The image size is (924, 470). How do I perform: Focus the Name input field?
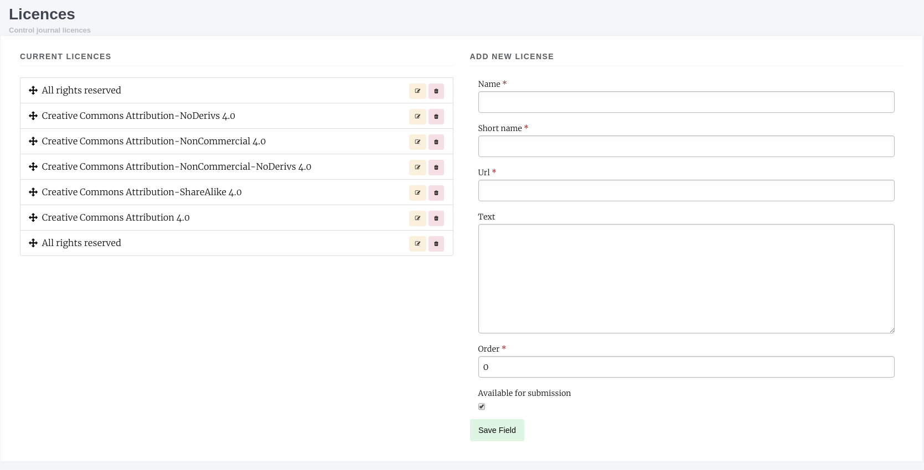pos(686,102)
